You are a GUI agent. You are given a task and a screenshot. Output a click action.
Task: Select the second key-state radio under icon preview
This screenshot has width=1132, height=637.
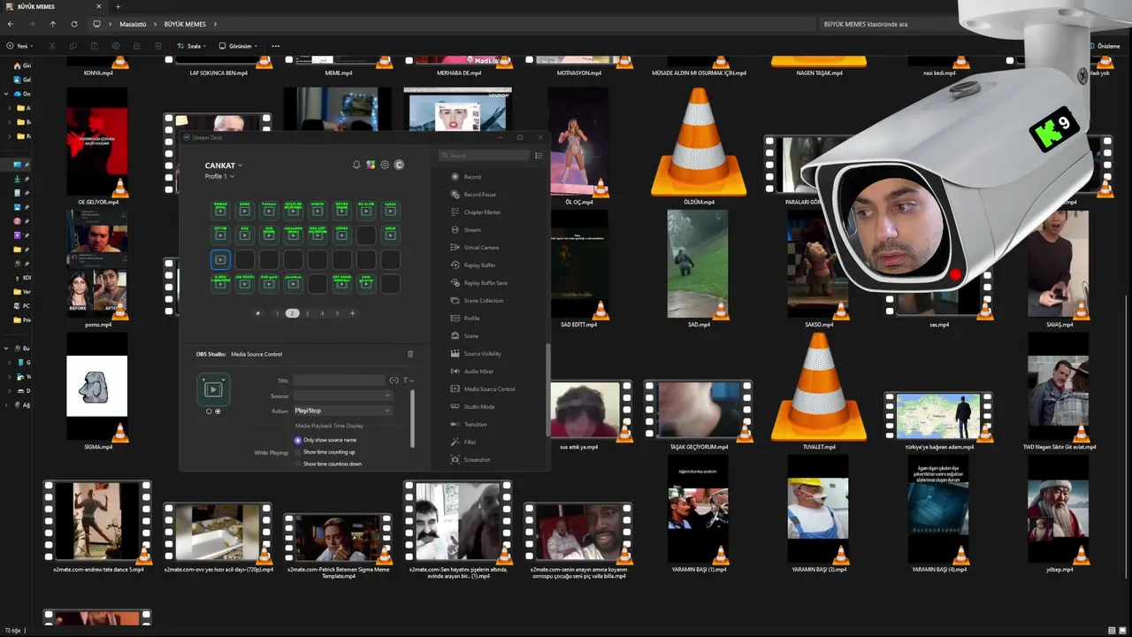tap(218, 411)
